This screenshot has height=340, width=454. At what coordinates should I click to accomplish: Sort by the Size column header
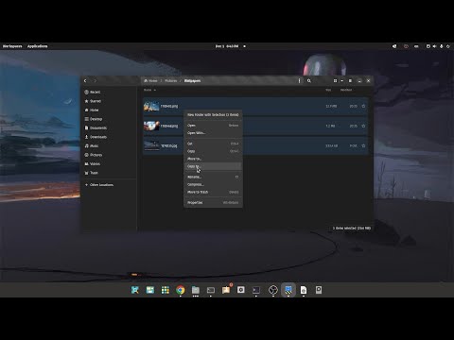coord(328,90)
